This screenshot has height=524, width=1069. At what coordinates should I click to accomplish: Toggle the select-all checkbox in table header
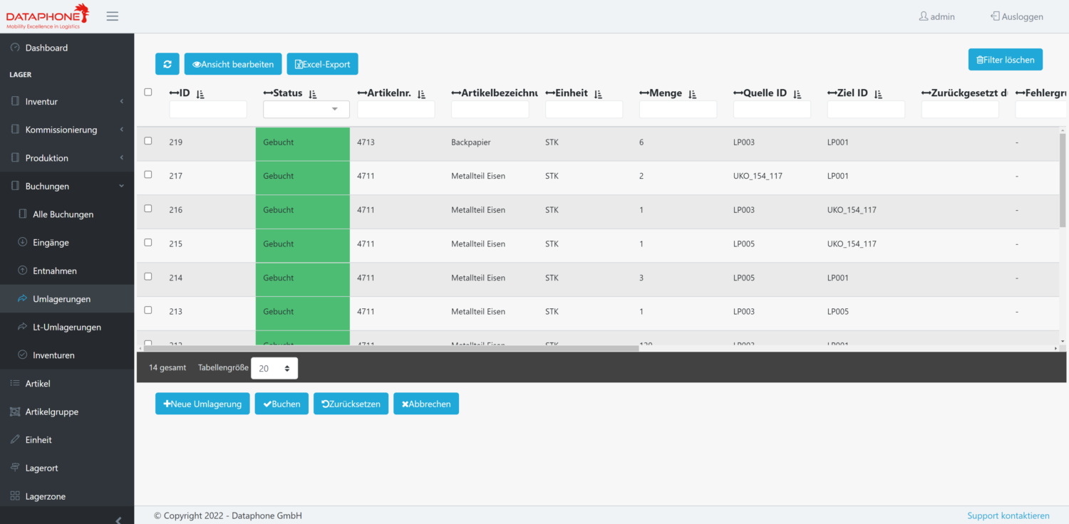148,92
